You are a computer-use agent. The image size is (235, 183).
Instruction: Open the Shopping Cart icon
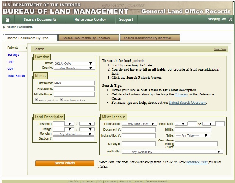pos(230,19)
